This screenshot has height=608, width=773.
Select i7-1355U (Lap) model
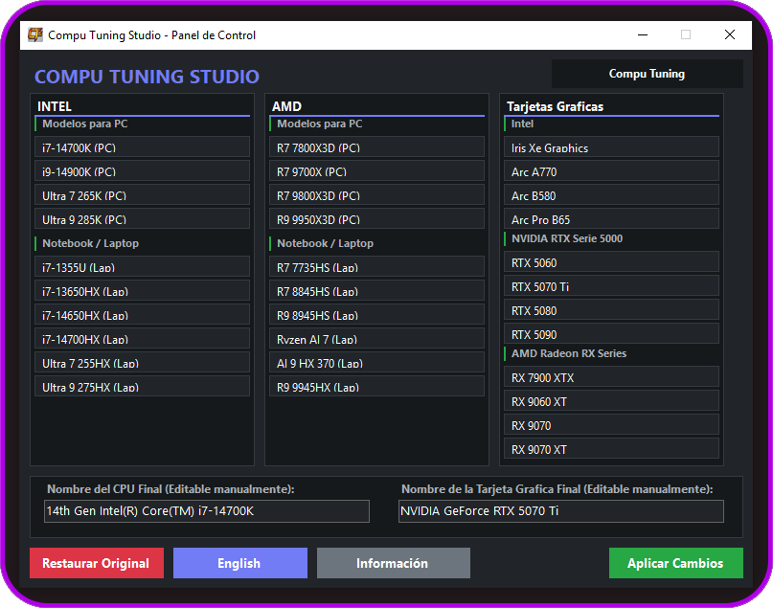coord(142,266)
